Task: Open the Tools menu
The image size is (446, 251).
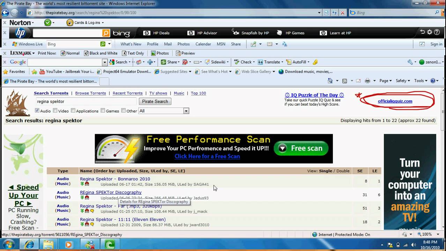Action: click(x=421, y=81)
